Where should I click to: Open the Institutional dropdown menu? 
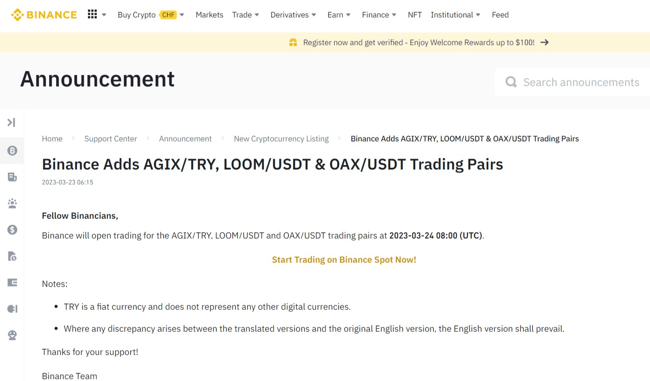pos(455,15)
